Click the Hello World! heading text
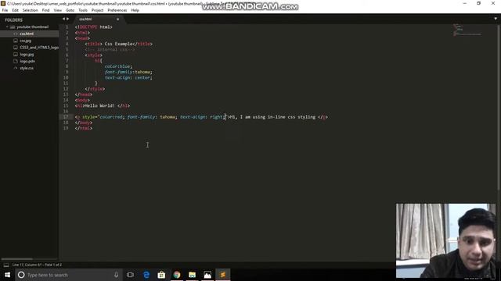The height and width of the screenshot is (281, 501). pyautogui.click(x=99, y=105)
